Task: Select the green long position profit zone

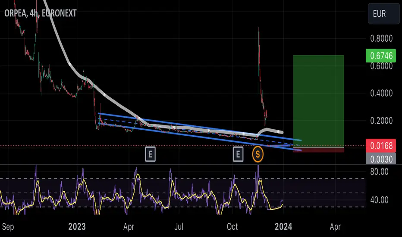Action: pos(319,101)
